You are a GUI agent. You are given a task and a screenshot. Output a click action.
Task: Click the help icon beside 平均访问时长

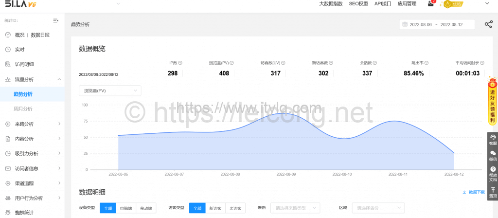(482, 63)
